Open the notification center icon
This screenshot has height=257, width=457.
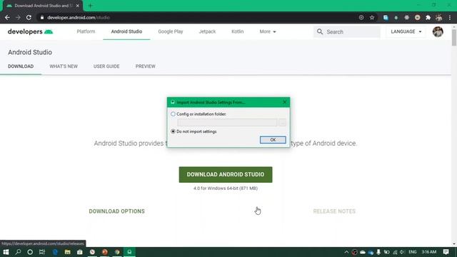(446, 252)
